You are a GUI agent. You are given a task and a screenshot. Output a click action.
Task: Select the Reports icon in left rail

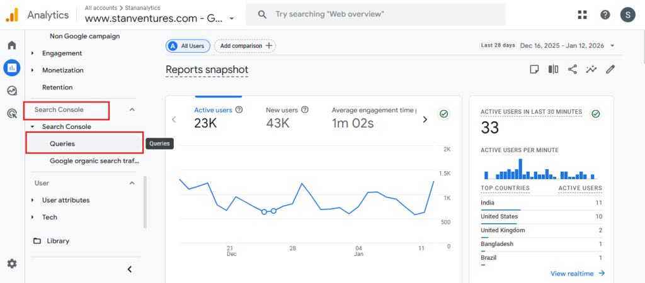tap(12, 68)
